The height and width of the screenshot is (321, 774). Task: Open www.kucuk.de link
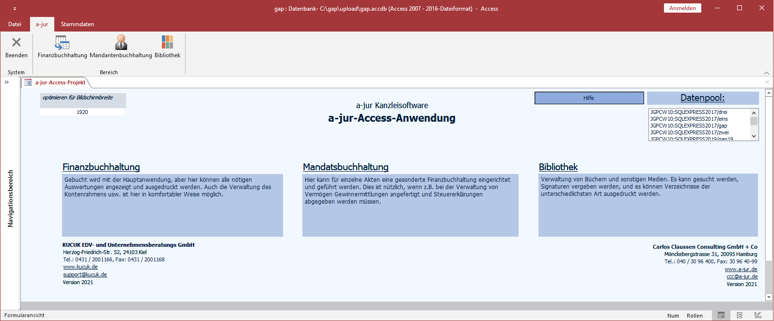(x=80, y=267)
